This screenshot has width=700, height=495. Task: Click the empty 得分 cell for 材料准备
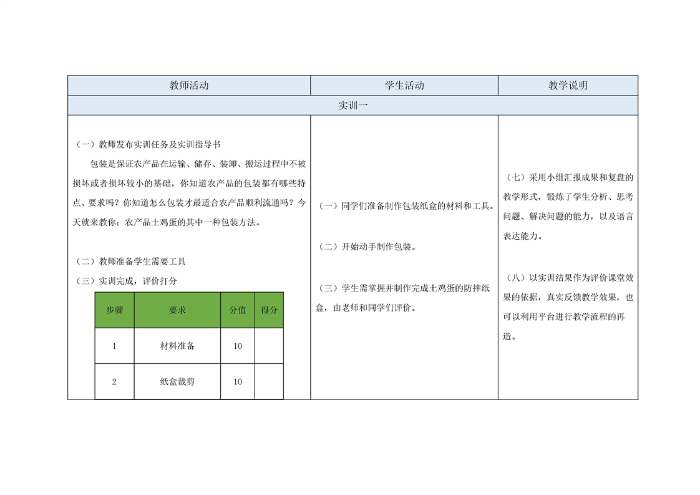269,346
